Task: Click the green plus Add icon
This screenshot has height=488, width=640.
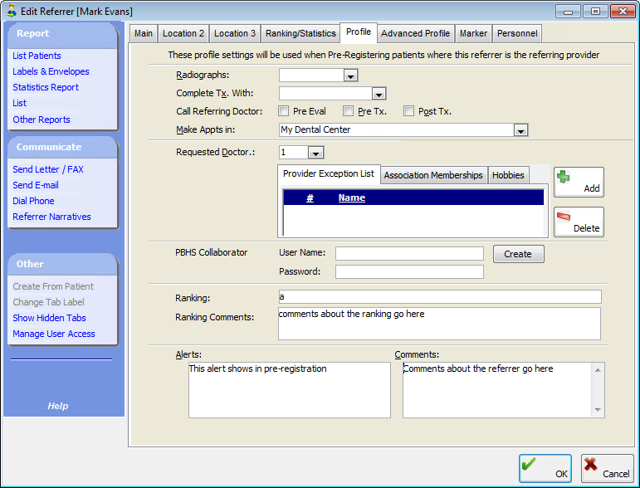Action: 565,177
